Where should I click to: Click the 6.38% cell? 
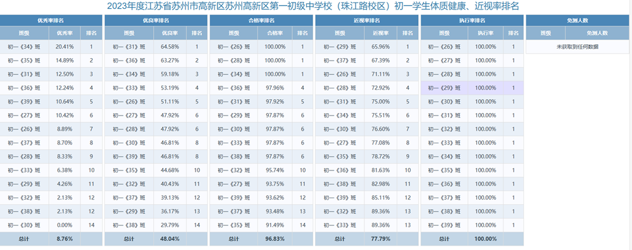point(65,170)
